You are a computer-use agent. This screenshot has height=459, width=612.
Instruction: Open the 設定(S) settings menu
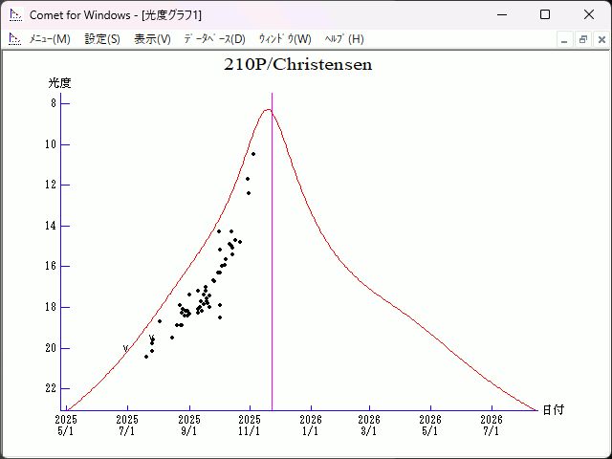102,39
